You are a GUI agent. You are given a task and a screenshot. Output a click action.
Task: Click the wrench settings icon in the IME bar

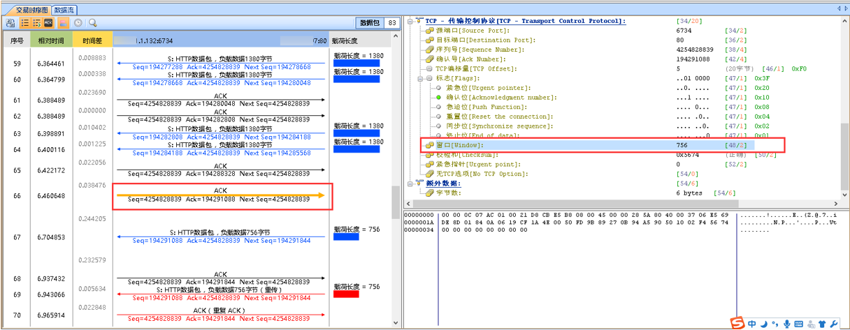834,324
